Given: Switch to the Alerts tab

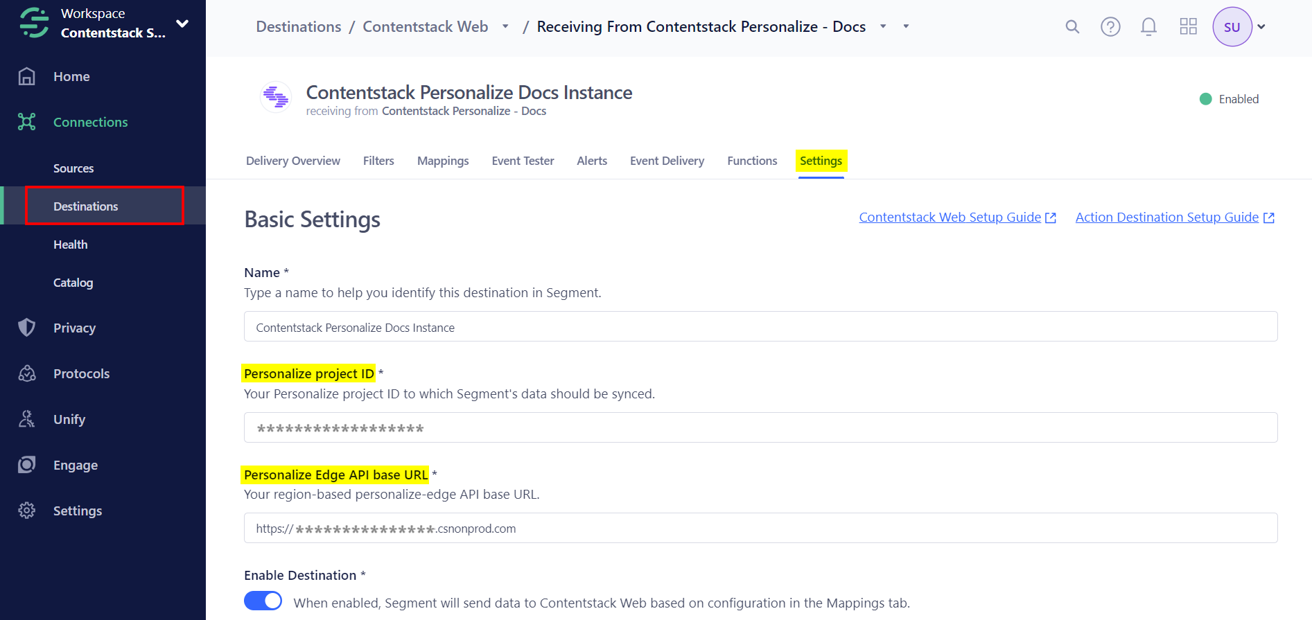Looking at the screenshot, I should (x=592, y=161).
